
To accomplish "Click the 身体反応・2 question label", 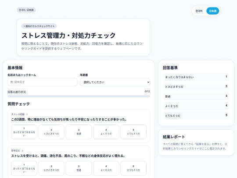I will point(17,150).
